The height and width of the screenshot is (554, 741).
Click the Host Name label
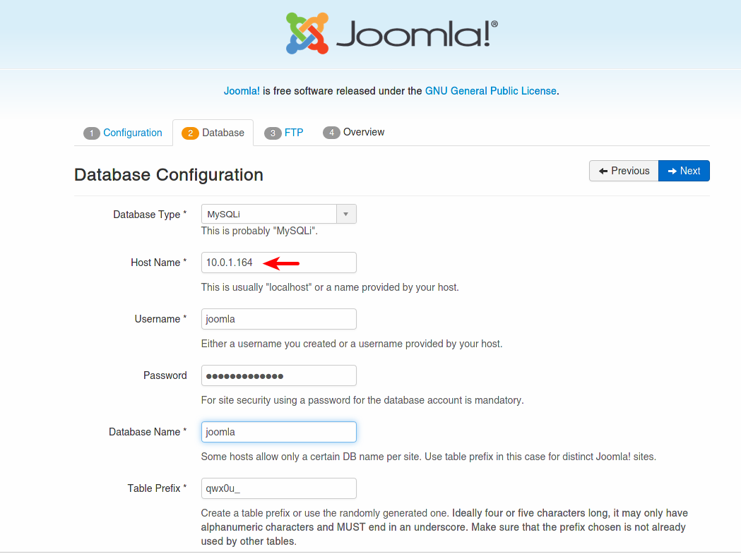click(x=159, y=263)
